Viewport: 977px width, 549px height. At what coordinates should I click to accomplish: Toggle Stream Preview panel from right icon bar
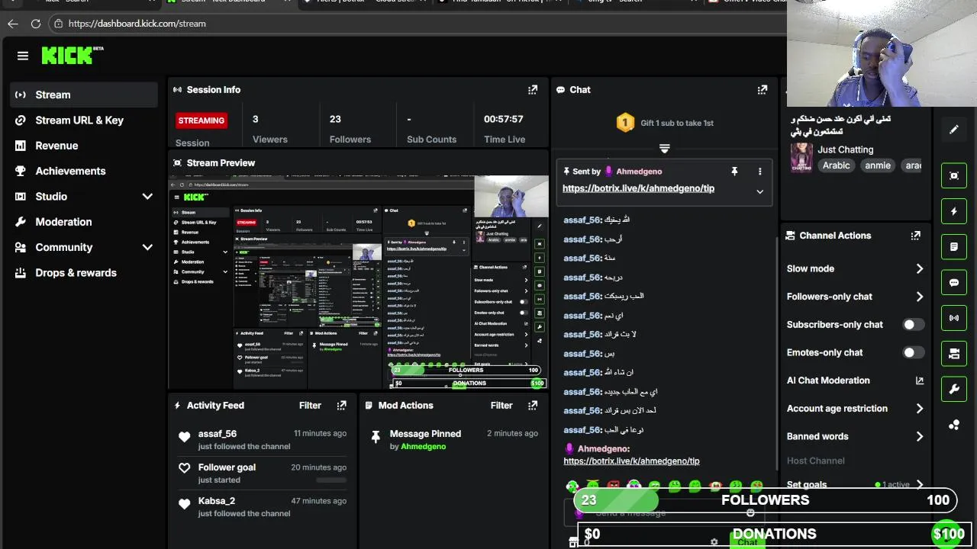pyautogui.click(x=954, y=175)
